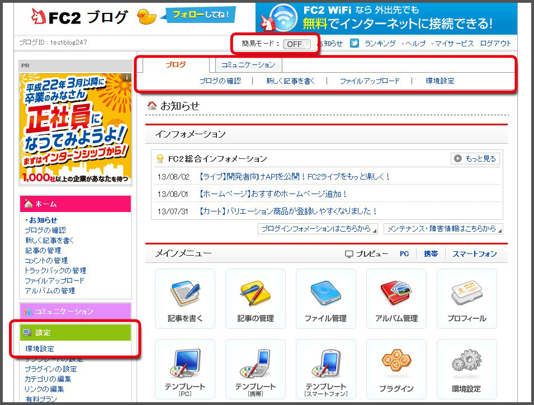The width and height of the screenshot is (534, 405).
Task: Open the 記事を書く write-article icon
Action: pos(185,299)
